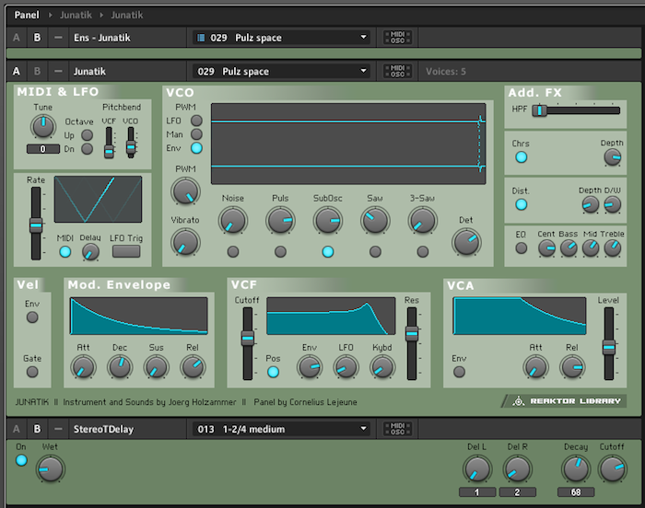Click the Noise level knob
The image size is (645, 508).
(x=233, y=220)
